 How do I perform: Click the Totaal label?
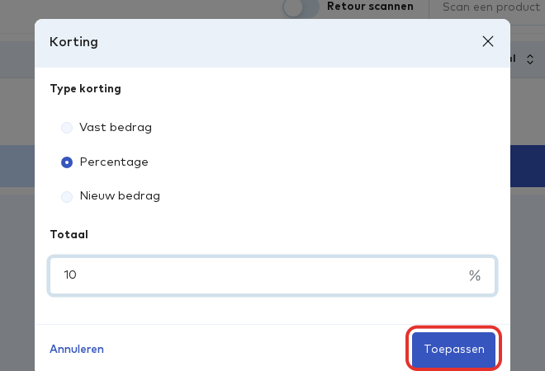click(69, 234)
